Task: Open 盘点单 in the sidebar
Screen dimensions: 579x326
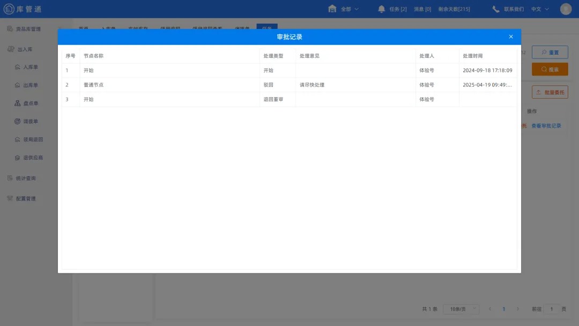Action: [30, 103]
